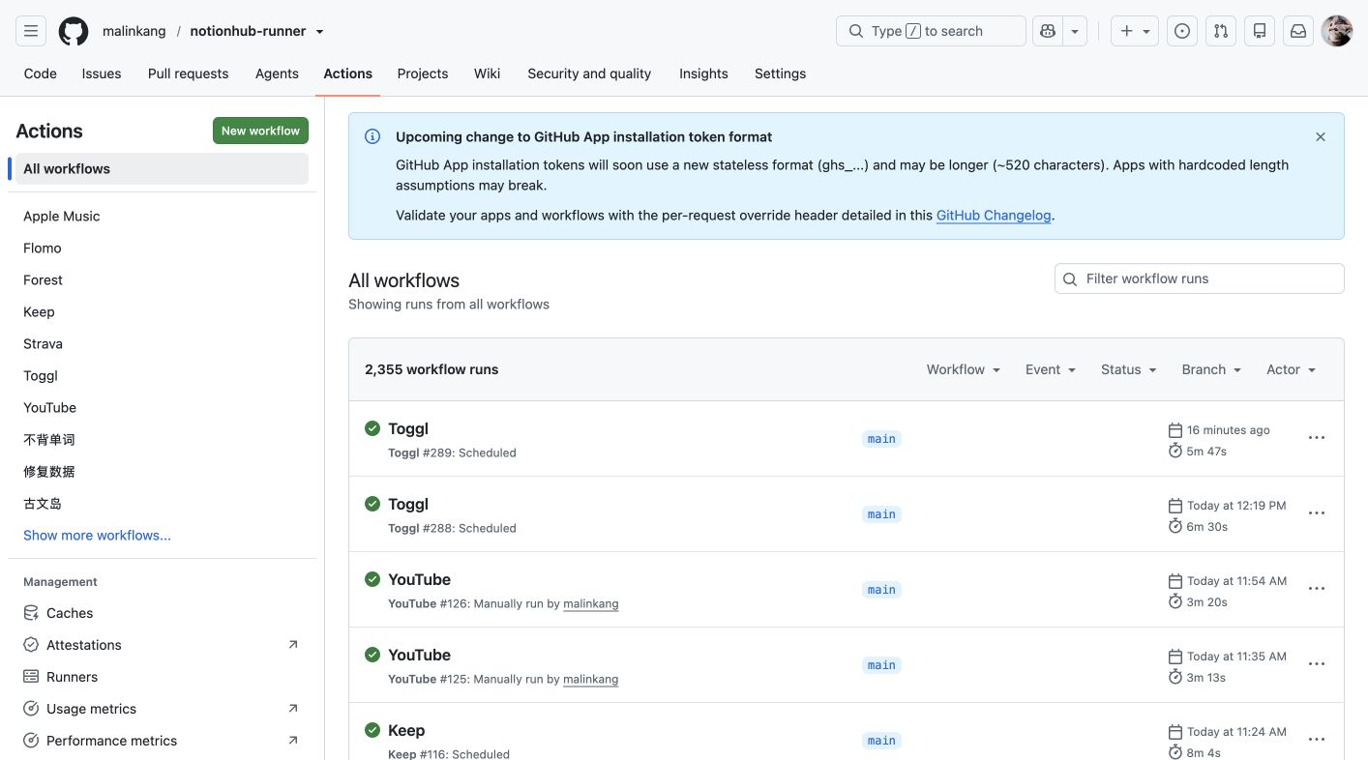Open repositories icon in header
This screenshot has width=1368, height=760.
pyautogui.click(x=1260, y=31)
